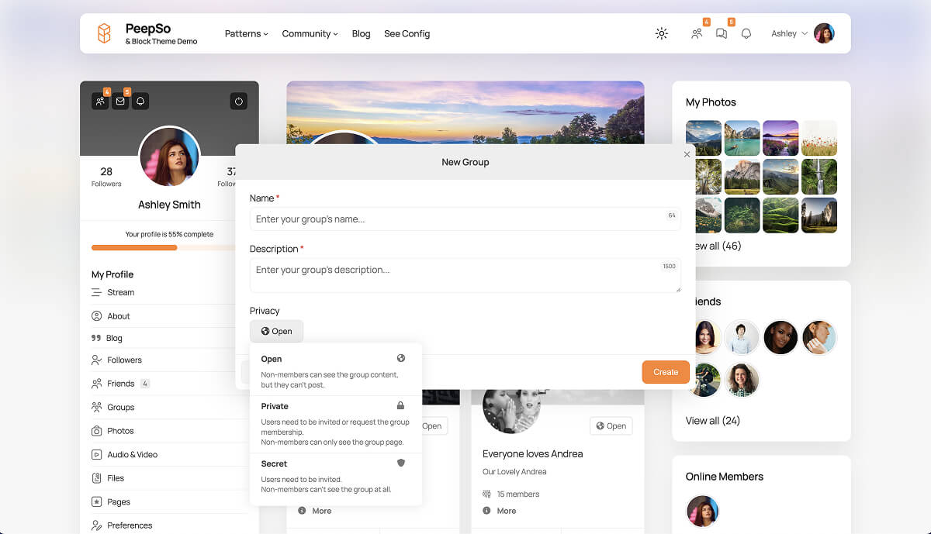The image size is (931, 534).
Task: Open notifications bell in top navbar
Action: [x=746, y=33]
